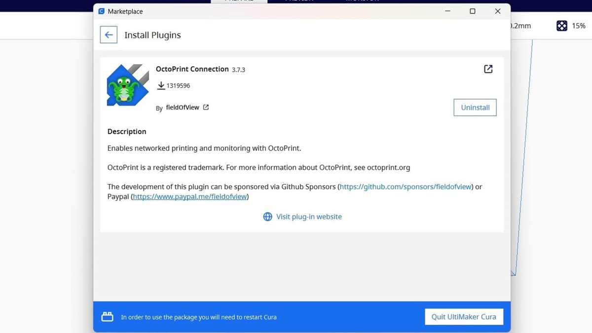
Task: Quit UltiMaker Cura to restart
Action: (x=464, y=317)
